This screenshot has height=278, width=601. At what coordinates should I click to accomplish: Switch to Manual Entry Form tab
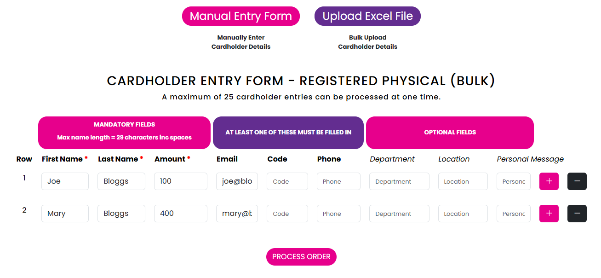click(x=241, y=16)
